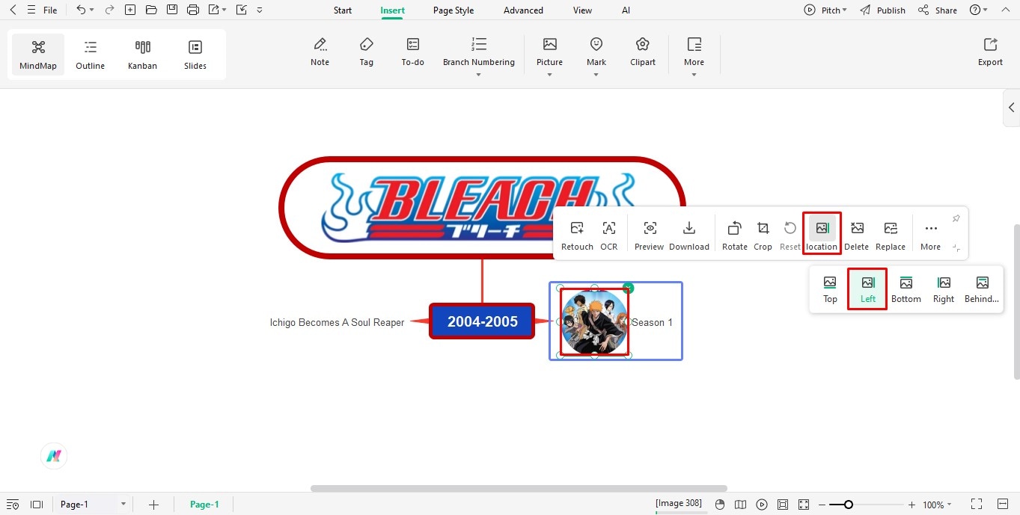
Task: Open More options in the image toolbar
Action: [x=931, y=235]
